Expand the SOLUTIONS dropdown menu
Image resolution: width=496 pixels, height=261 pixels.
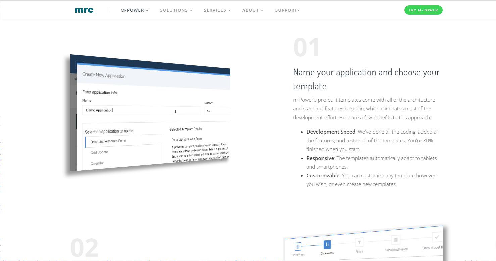click(x=176, y=10)
